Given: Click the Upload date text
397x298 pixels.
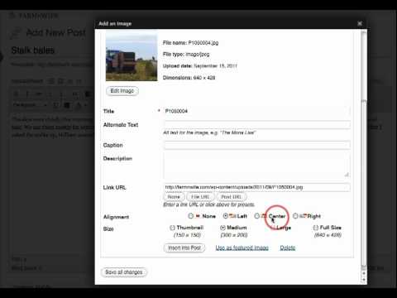Looking at the screenshot, I should [200, 66].
